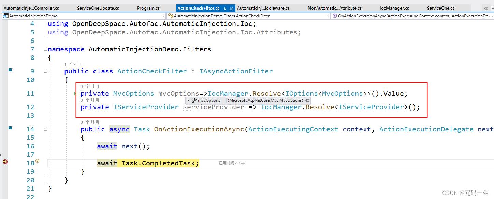Click the lightbulb quick actions icon
Image resolution: width=494 pixels, height=199 pixels.
click(x=38, y=162)
